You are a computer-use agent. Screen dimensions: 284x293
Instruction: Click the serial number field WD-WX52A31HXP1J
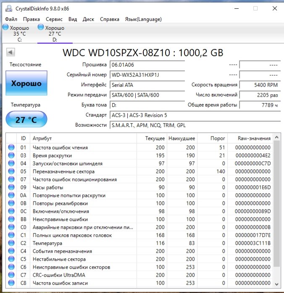tap(147, 75)
